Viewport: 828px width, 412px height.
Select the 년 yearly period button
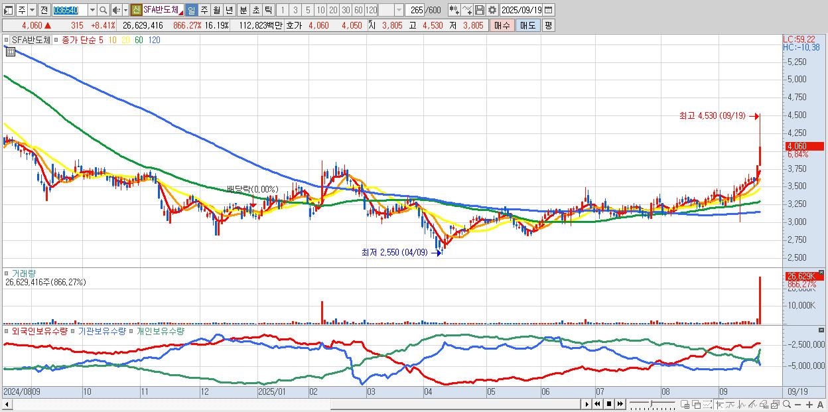pyautogui.click(x=229, y=10)
